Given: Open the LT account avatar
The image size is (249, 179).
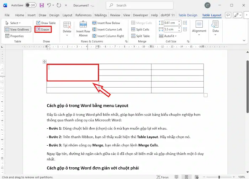Looking at the screenshot, I should point(207,5).
